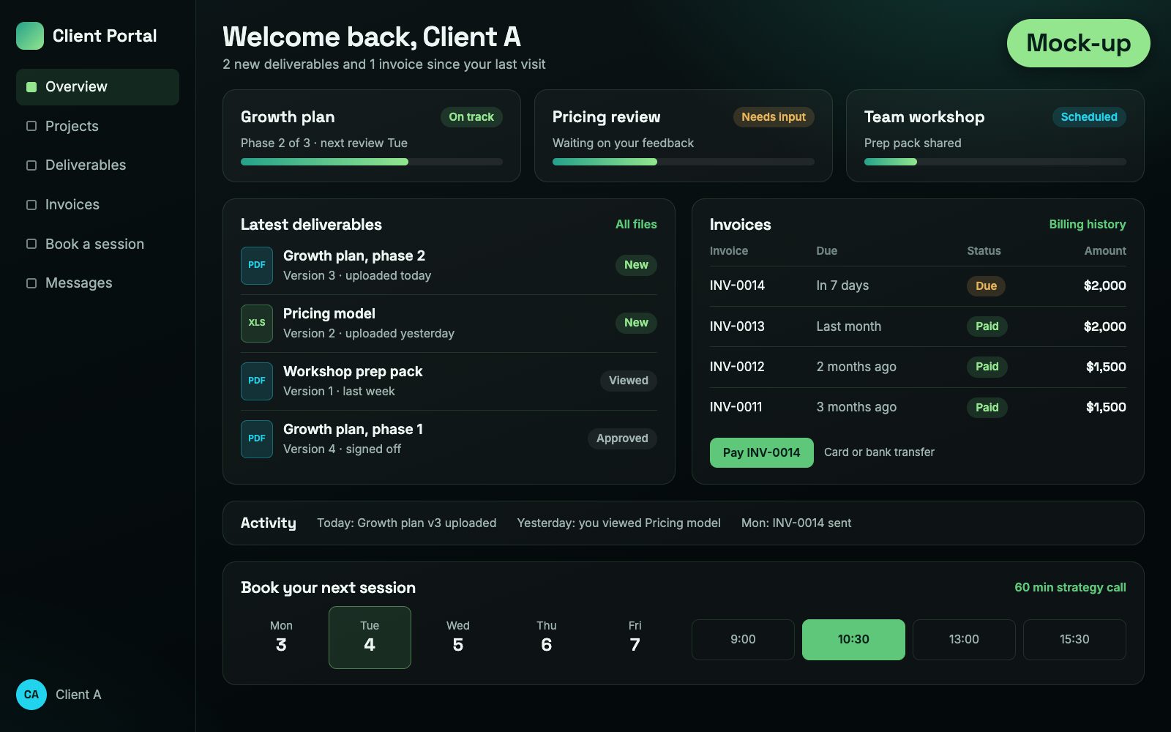Click the New badge on Pricing model
The height and width of the screenshot is (732, 1171).
(x=636, y=323)
